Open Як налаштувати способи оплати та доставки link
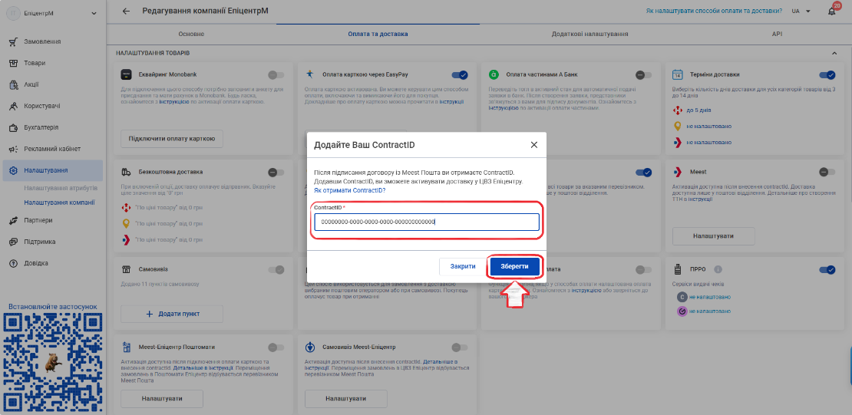This screenshot has width=852, height=415. tap(715, 11)
